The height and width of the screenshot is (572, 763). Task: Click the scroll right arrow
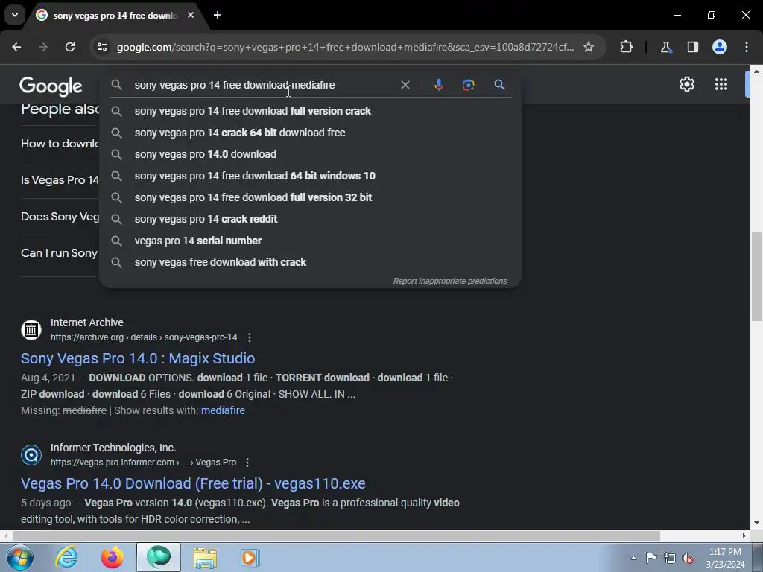click(744, 536)
